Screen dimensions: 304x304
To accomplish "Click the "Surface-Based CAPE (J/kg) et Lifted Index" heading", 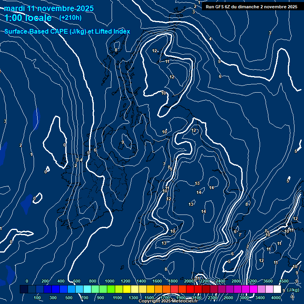I will [67, 31].
